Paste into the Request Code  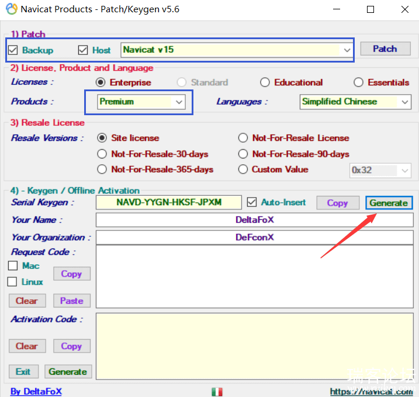pos(72,301)
